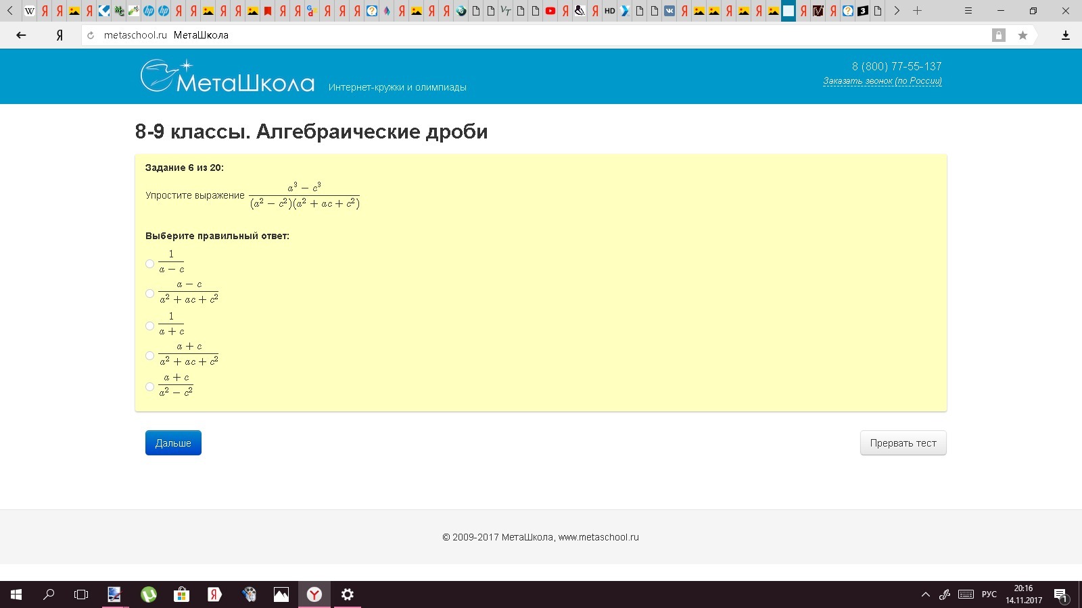Click the Дальше button

[x=173, y=443]
